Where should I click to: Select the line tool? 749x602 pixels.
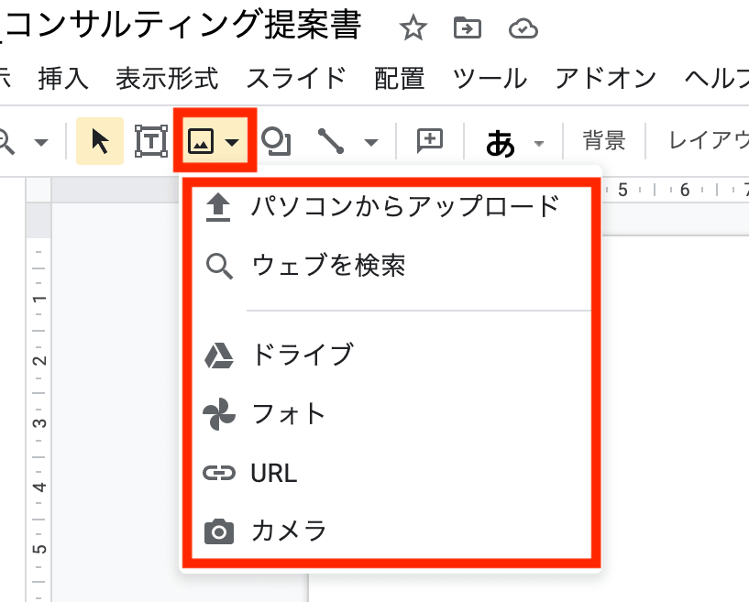pyautogui.click(x=331, y=141)
